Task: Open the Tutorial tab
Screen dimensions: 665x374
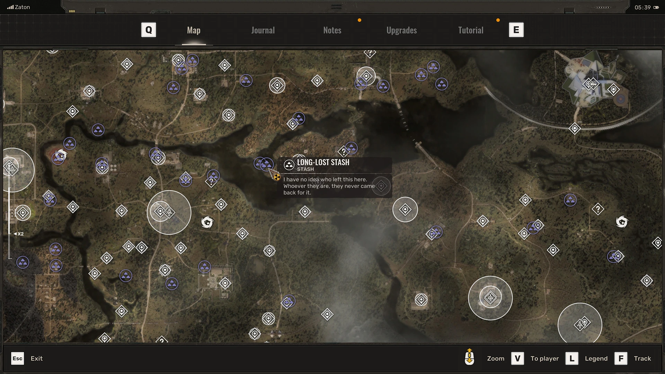Action: pos(471,30)
